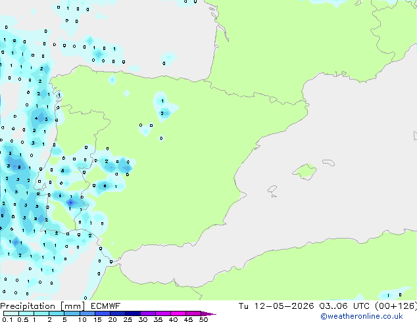417x322 pixels.
Task: Click the "25" legend scale label
Action: tap(128, 319)
